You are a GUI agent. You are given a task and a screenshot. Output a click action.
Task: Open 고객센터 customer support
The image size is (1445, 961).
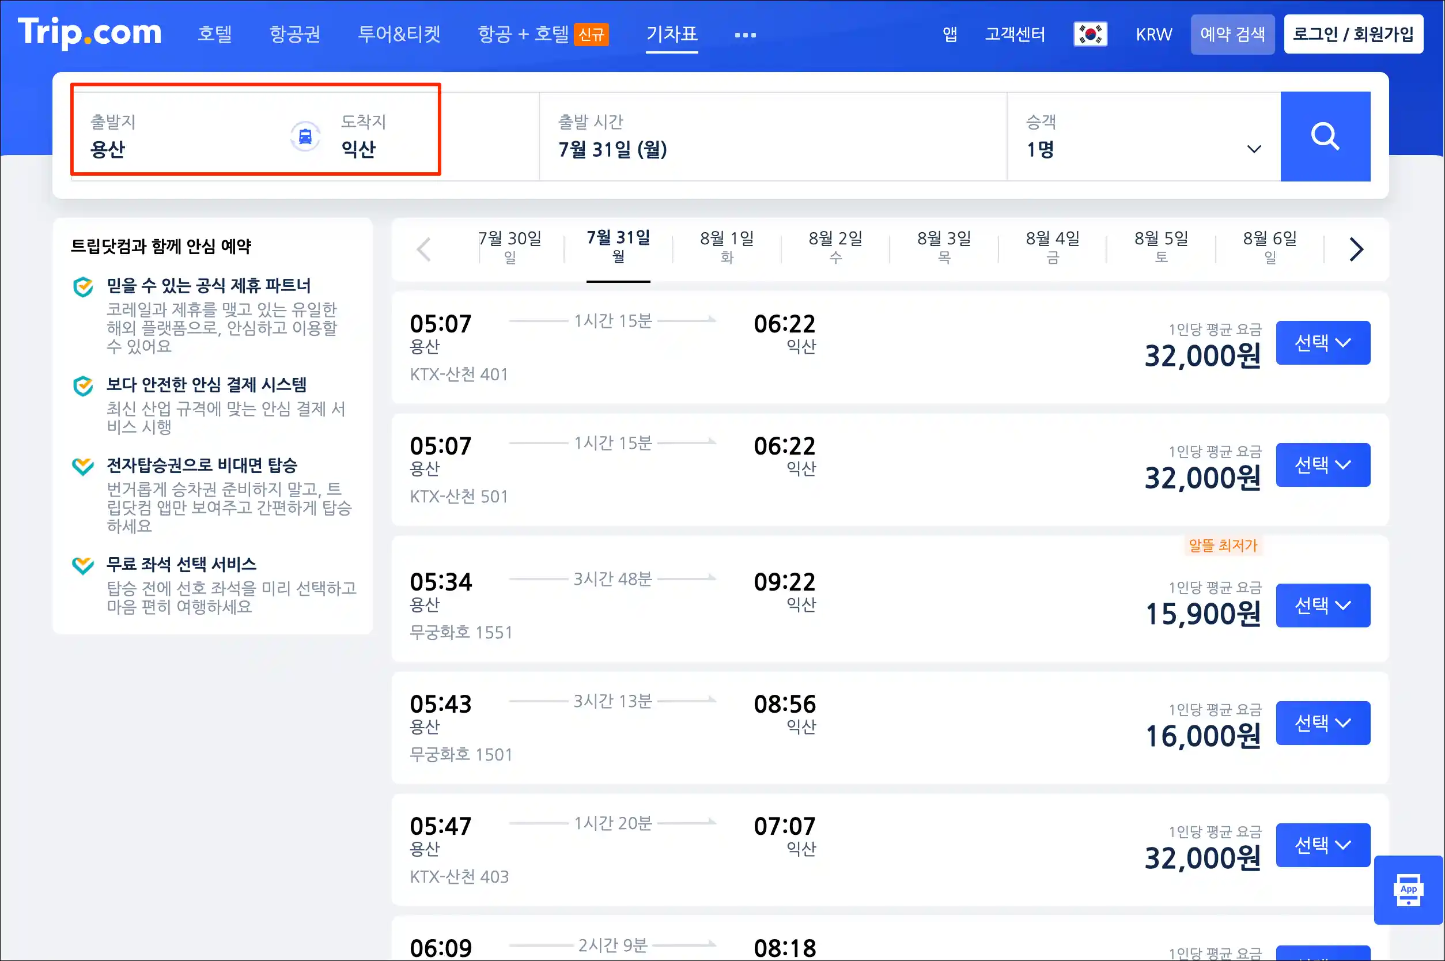coord(1015,35)
